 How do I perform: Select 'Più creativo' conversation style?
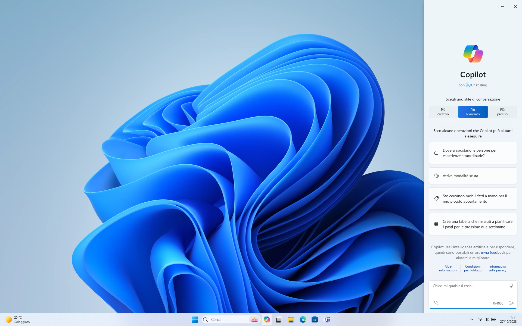click(443, 112)
